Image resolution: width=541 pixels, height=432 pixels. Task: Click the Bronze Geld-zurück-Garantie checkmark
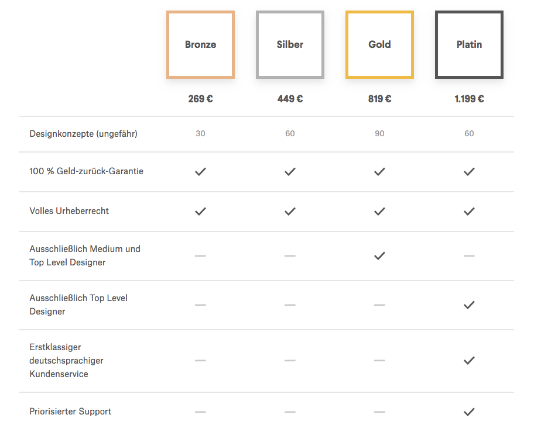(200, 171)
